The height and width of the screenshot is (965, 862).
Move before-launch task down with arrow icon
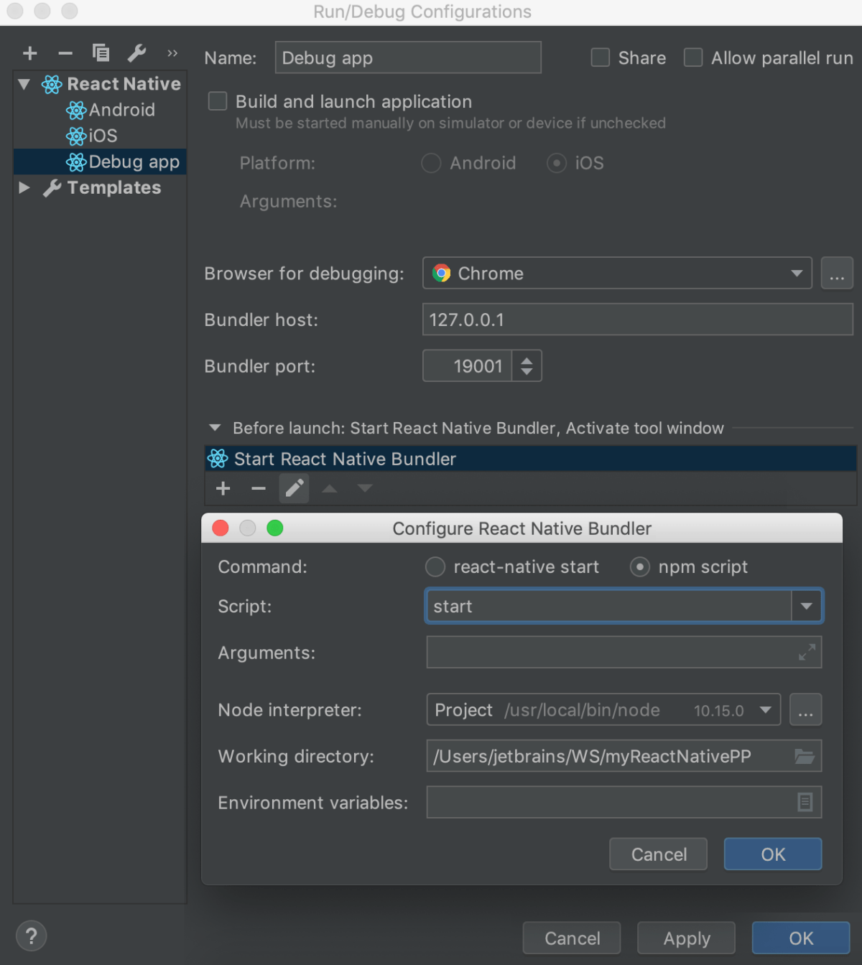pyautogui.click(x=365, y=489)
